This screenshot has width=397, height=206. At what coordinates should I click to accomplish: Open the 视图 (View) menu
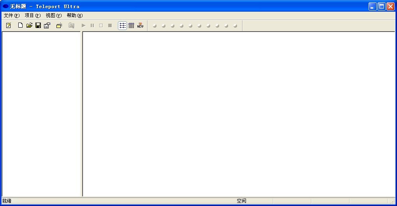[53, 16]
